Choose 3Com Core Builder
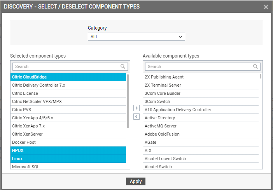 [201, 93]
